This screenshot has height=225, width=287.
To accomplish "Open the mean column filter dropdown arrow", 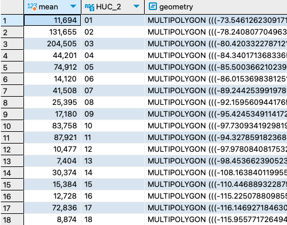I will tap(73, 6).
